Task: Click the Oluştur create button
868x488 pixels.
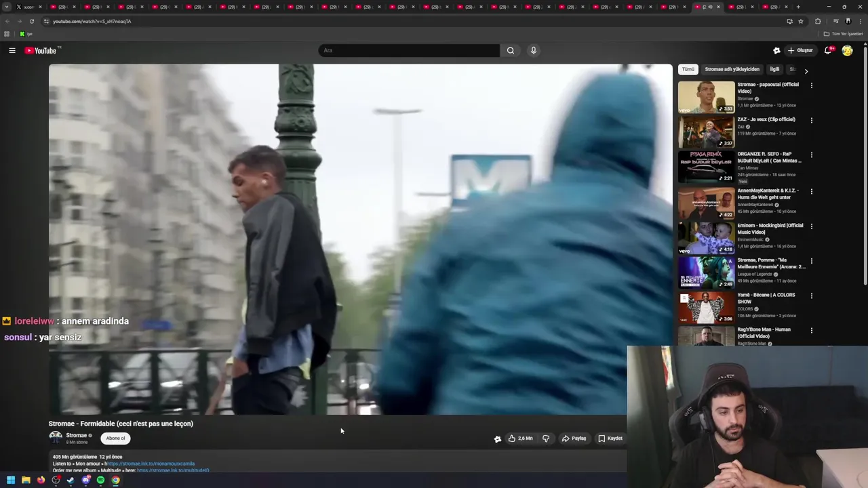Action: pyautogui.click(x=800, y=50)
